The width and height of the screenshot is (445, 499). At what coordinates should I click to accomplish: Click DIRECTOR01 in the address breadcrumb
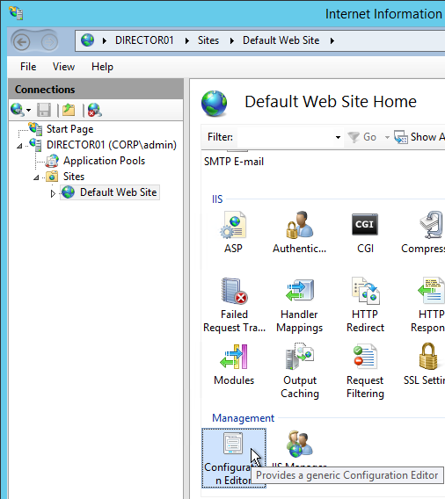[144, 40]
